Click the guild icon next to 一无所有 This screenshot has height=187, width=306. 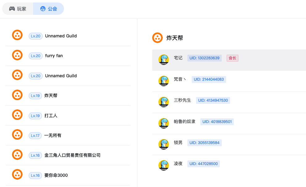click(x=17, y=135)
